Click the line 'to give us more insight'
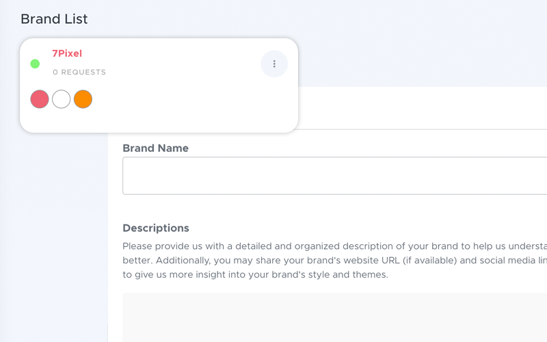This screenshot has height=342, width=547. tap(255, 275)
